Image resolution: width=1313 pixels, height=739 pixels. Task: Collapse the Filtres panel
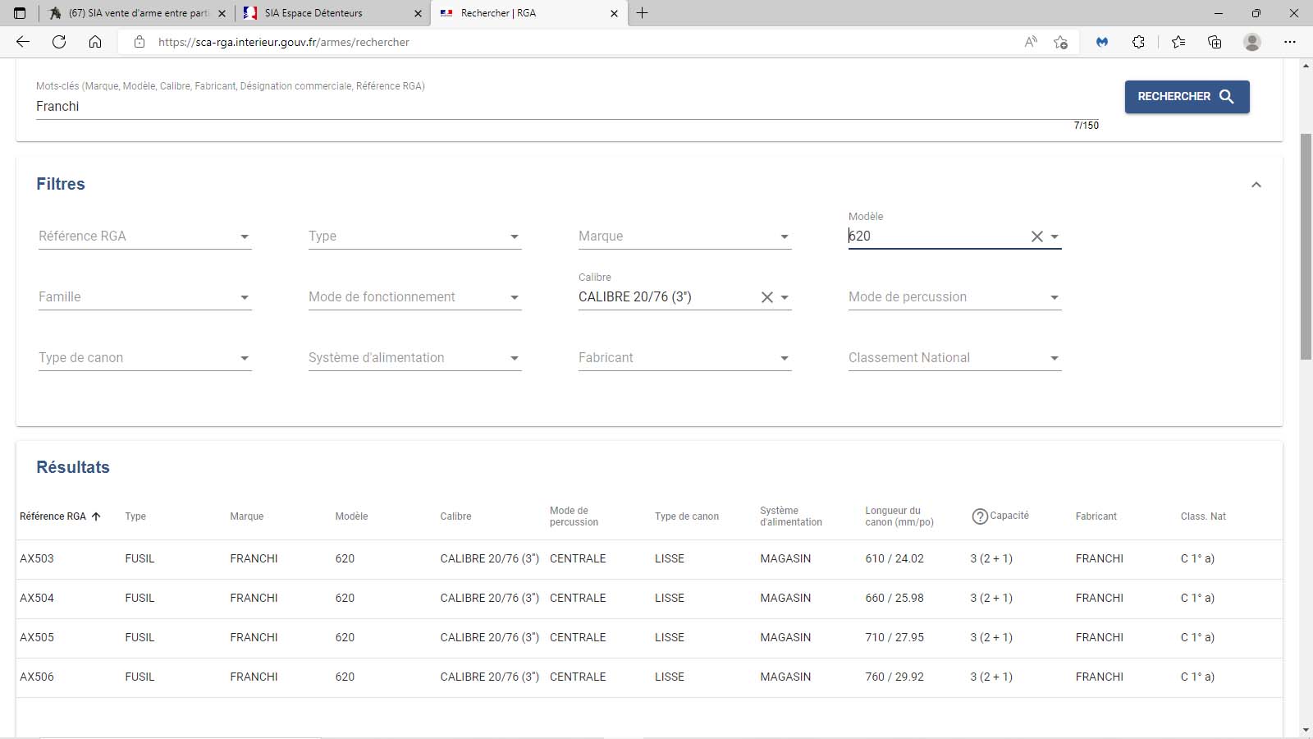[x=1256, y=185]
